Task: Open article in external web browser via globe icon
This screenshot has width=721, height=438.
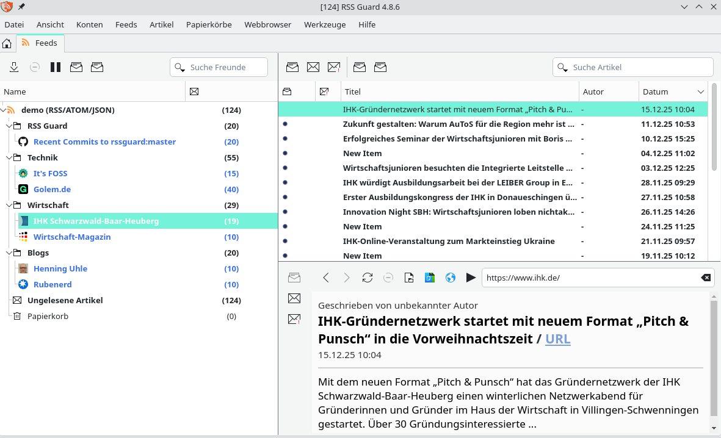Action: point(450,278)
